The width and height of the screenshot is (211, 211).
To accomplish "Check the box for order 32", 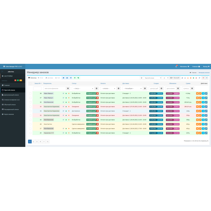I will tap(30, 116).
